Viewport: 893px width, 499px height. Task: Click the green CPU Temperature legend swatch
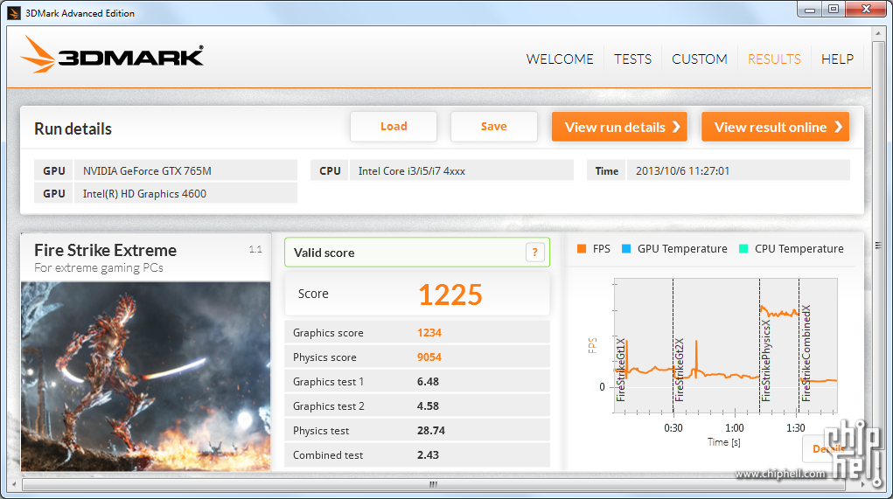tap(743, 249)
